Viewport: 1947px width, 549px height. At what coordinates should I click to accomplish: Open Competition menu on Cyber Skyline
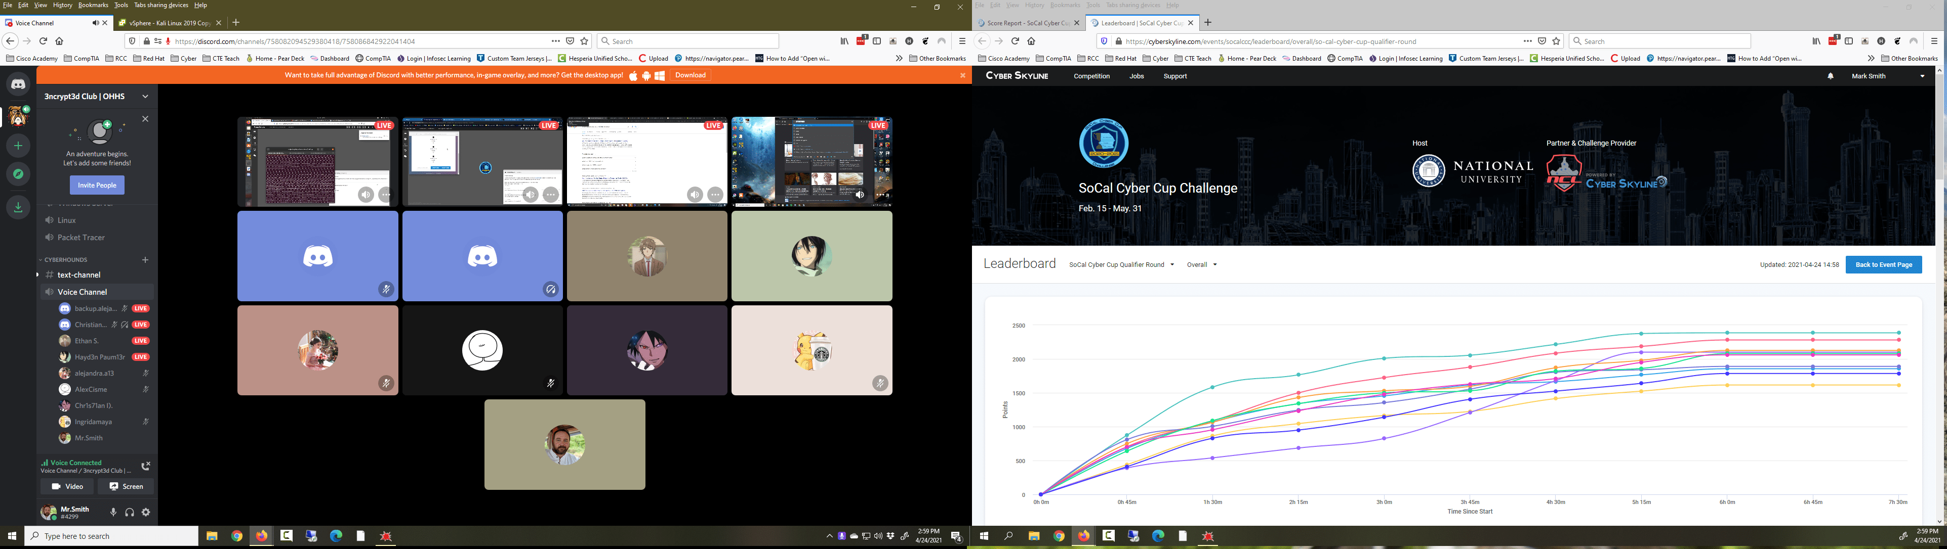(1091, 76)
